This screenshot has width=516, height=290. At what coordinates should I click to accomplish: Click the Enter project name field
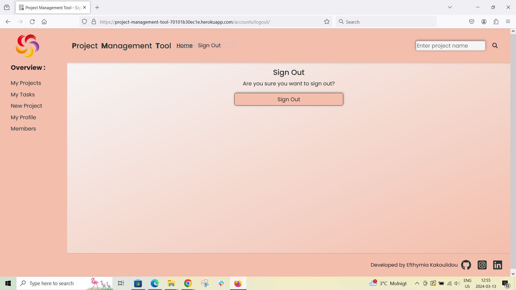450,45
